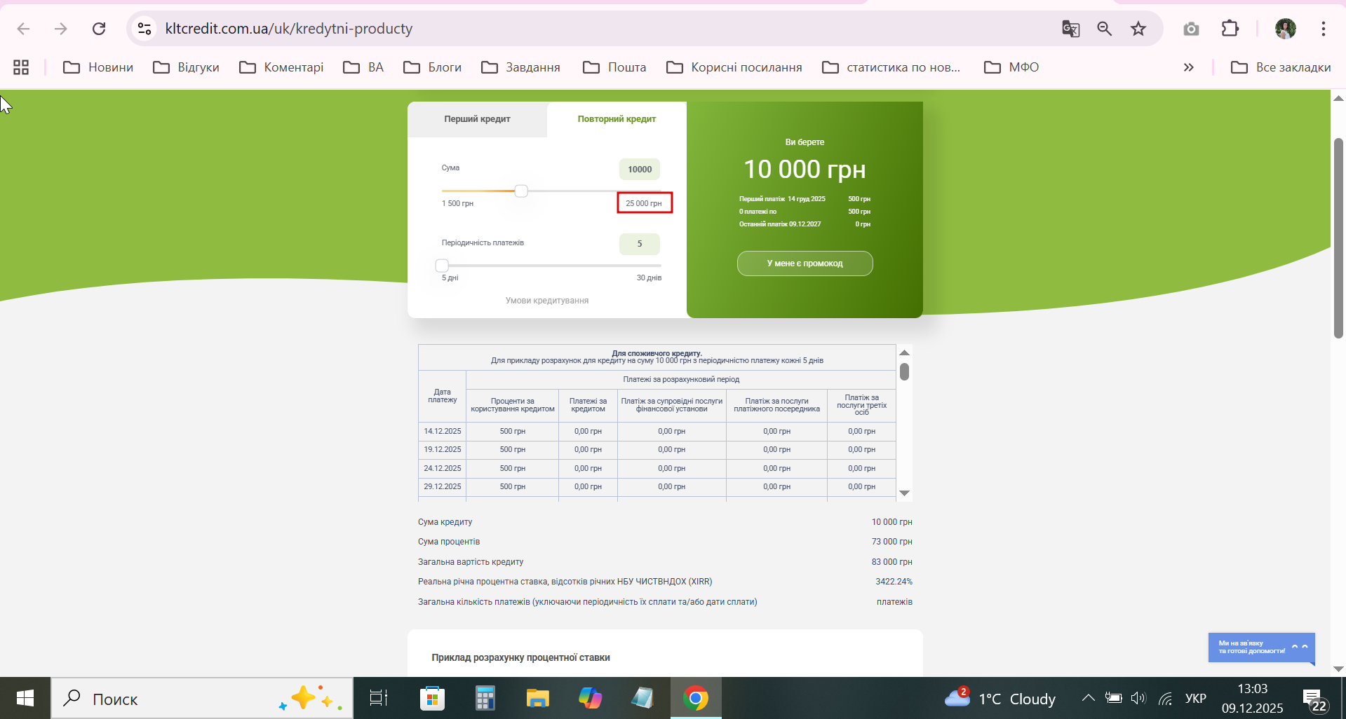Screen dimensions: 1346x719
Task: Open the Chrome three-dot menu
Action: (x=1324, y=29)
